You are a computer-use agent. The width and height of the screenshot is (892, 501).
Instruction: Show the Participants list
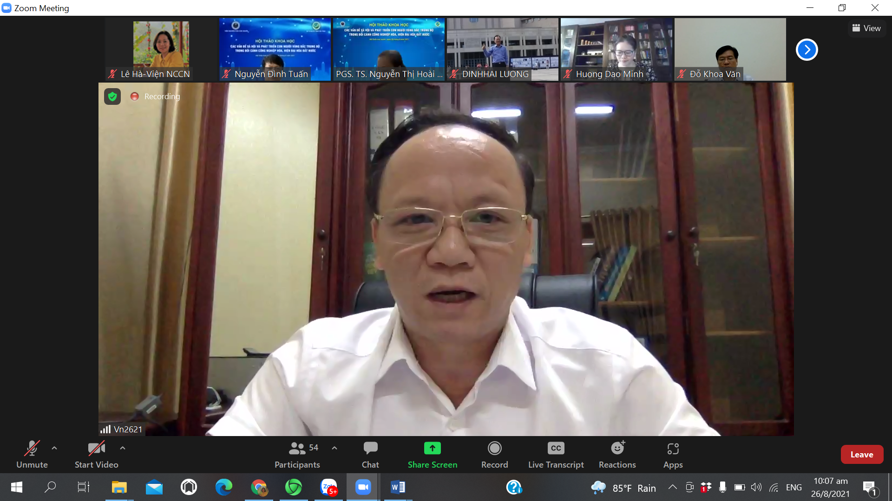tap(297, 455)
